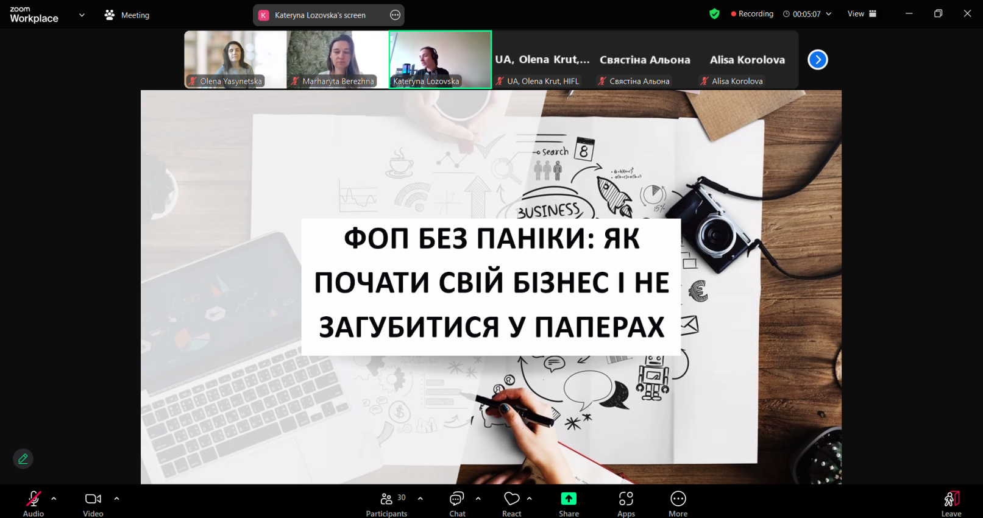Open the More options menu
This screenshot has height=518, width=983.
tap(678, 503)
